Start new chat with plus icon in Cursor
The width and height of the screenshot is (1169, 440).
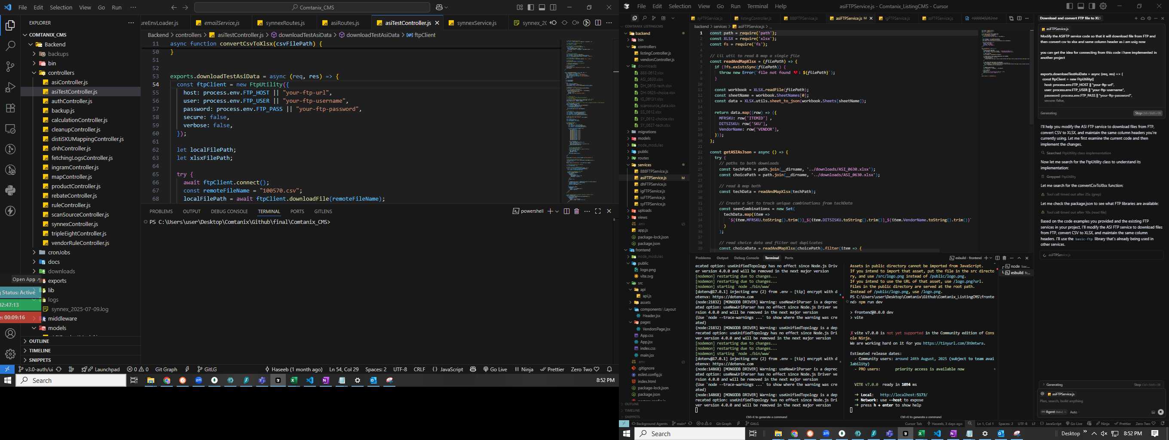pos(1136,18)
